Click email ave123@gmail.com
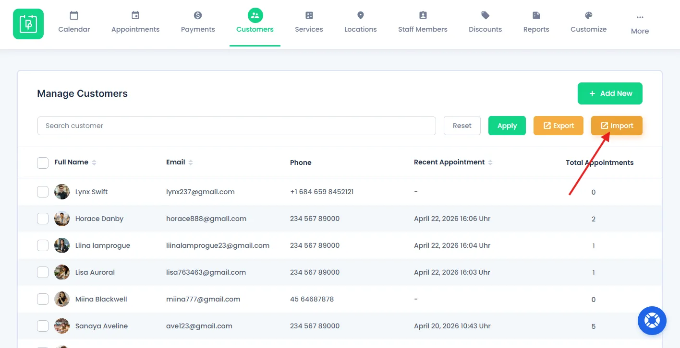Viewport: 680px width, 348px height. click(x=199, y=326)
